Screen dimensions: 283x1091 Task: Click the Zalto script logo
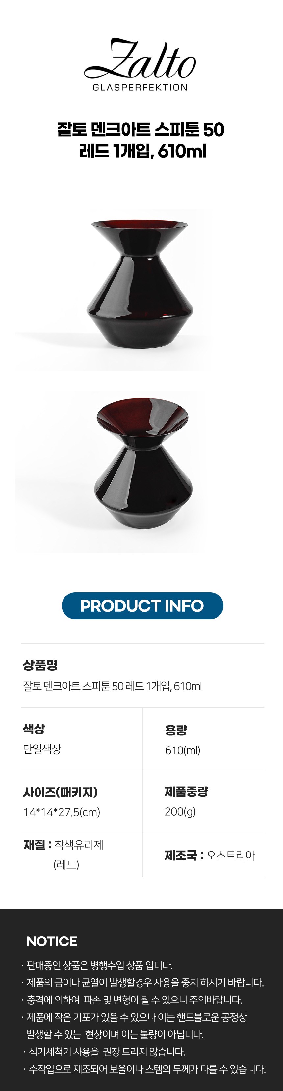pos(140,59)
